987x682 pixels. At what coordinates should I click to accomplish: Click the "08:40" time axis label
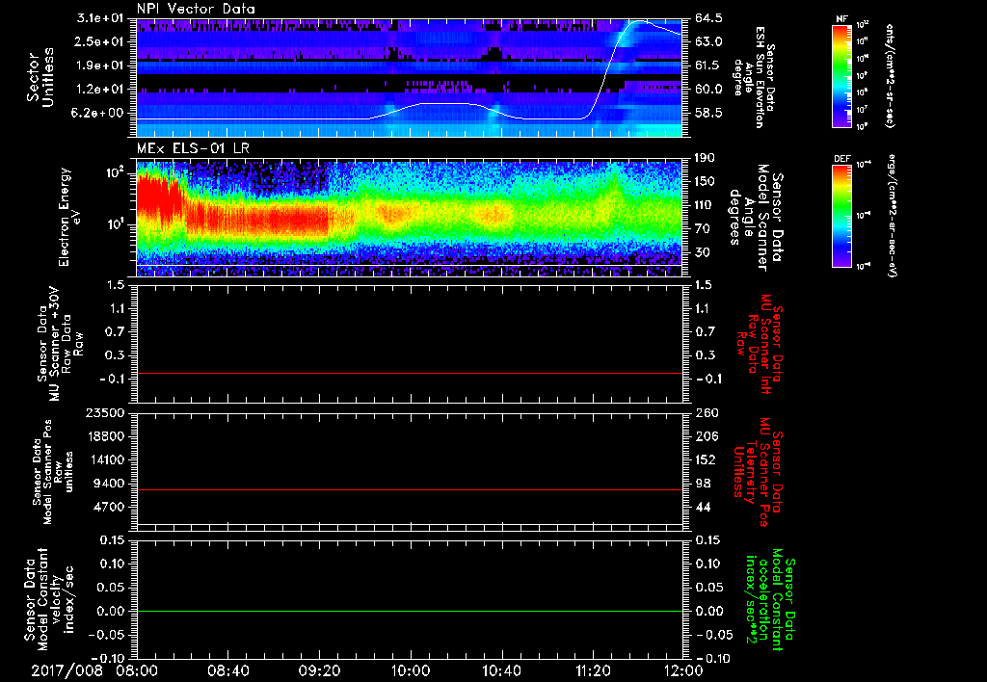[227, 670]
